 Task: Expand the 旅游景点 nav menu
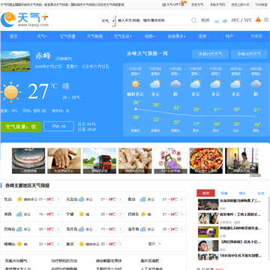tap(176, 37)
